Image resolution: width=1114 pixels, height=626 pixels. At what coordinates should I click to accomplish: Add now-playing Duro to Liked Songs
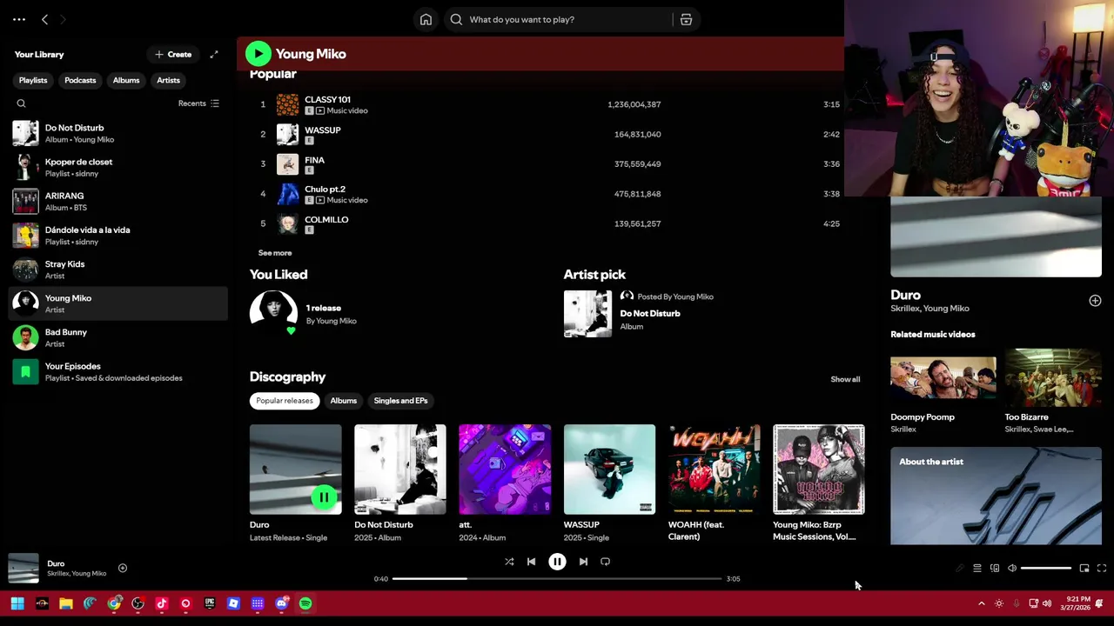(123, 568)
